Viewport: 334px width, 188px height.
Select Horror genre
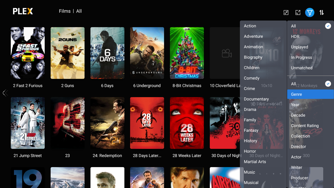pyautogui.click(x=263, y=151)
